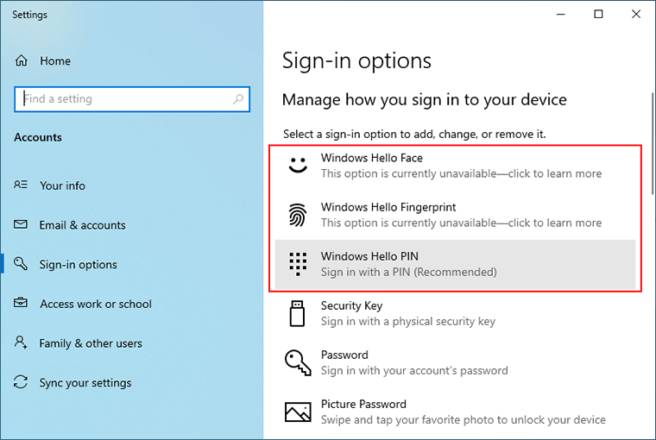Maximize the Settings window

(x=598, y=14)
